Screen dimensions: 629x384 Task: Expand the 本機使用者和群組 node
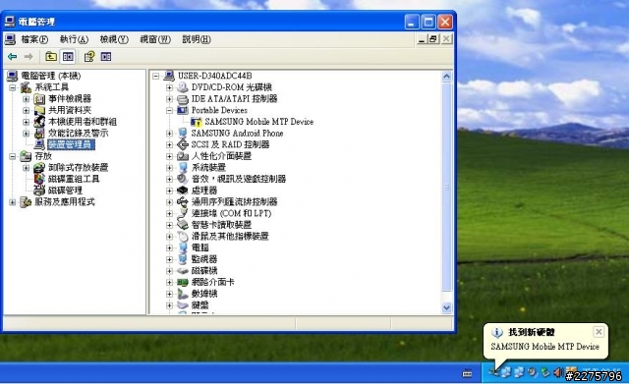pos(27,122)
